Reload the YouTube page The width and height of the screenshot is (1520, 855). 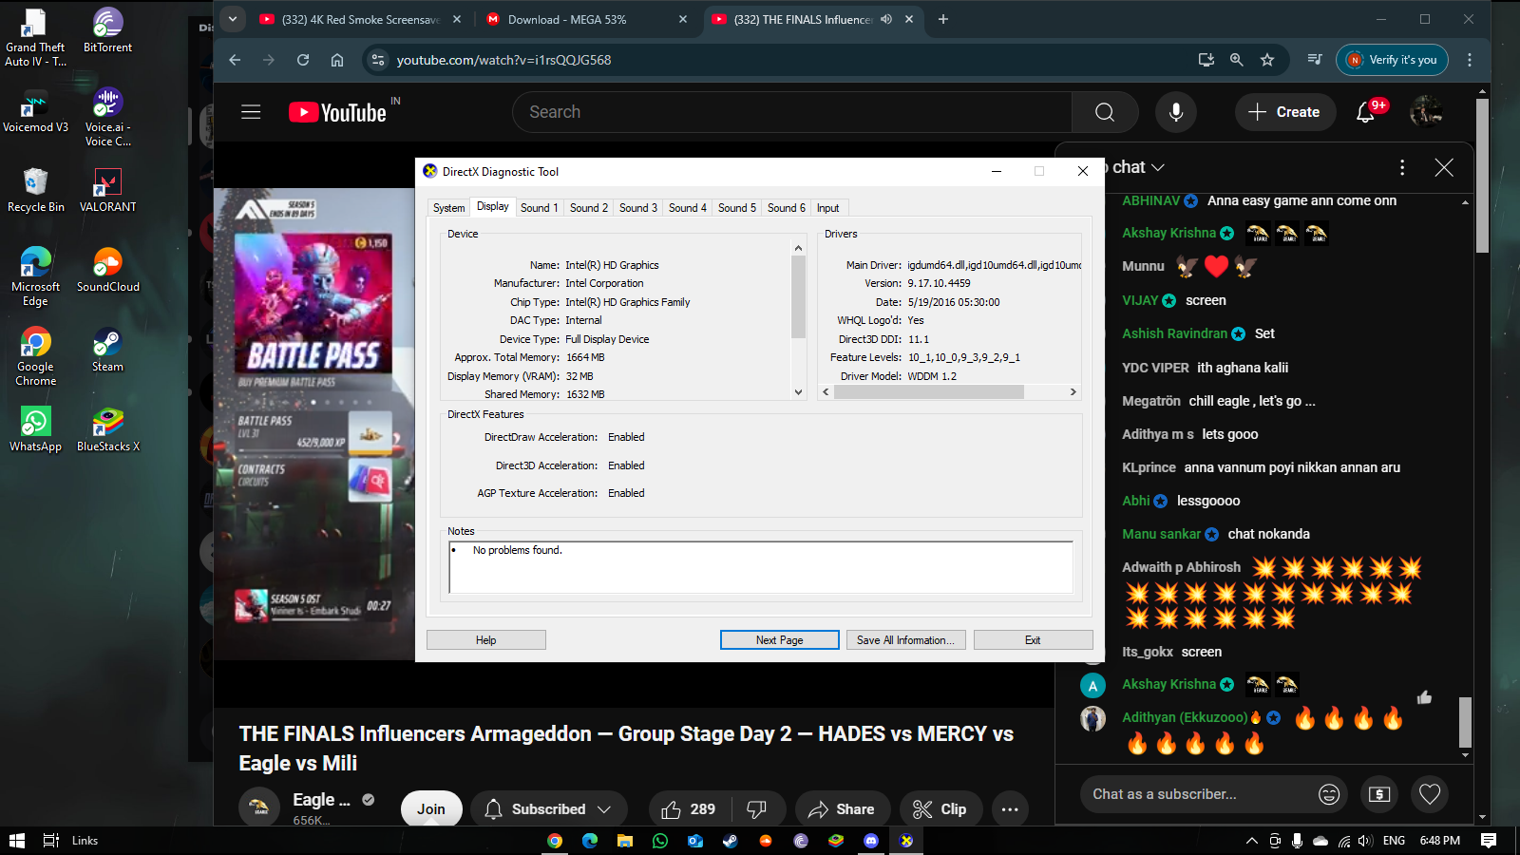pyautogui.click(x=303, y=60)
